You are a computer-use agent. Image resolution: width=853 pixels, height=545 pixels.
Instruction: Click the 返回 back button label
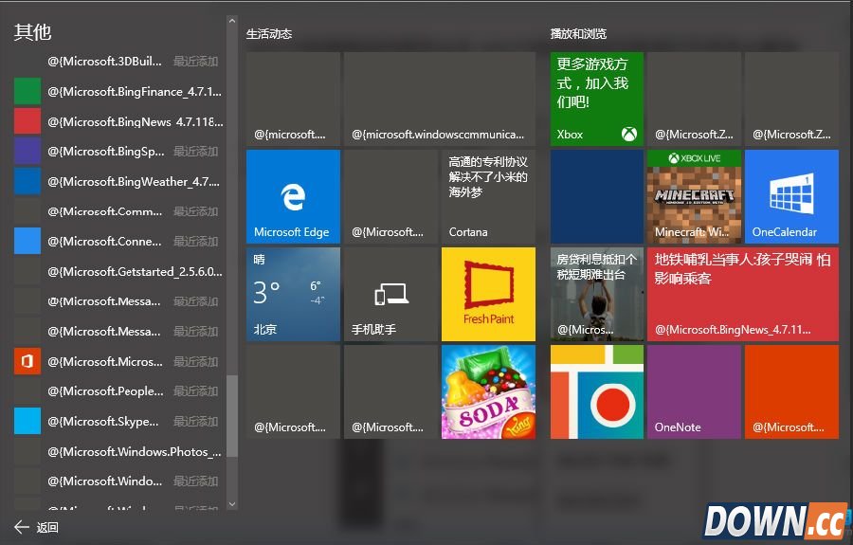click(47, 527)
